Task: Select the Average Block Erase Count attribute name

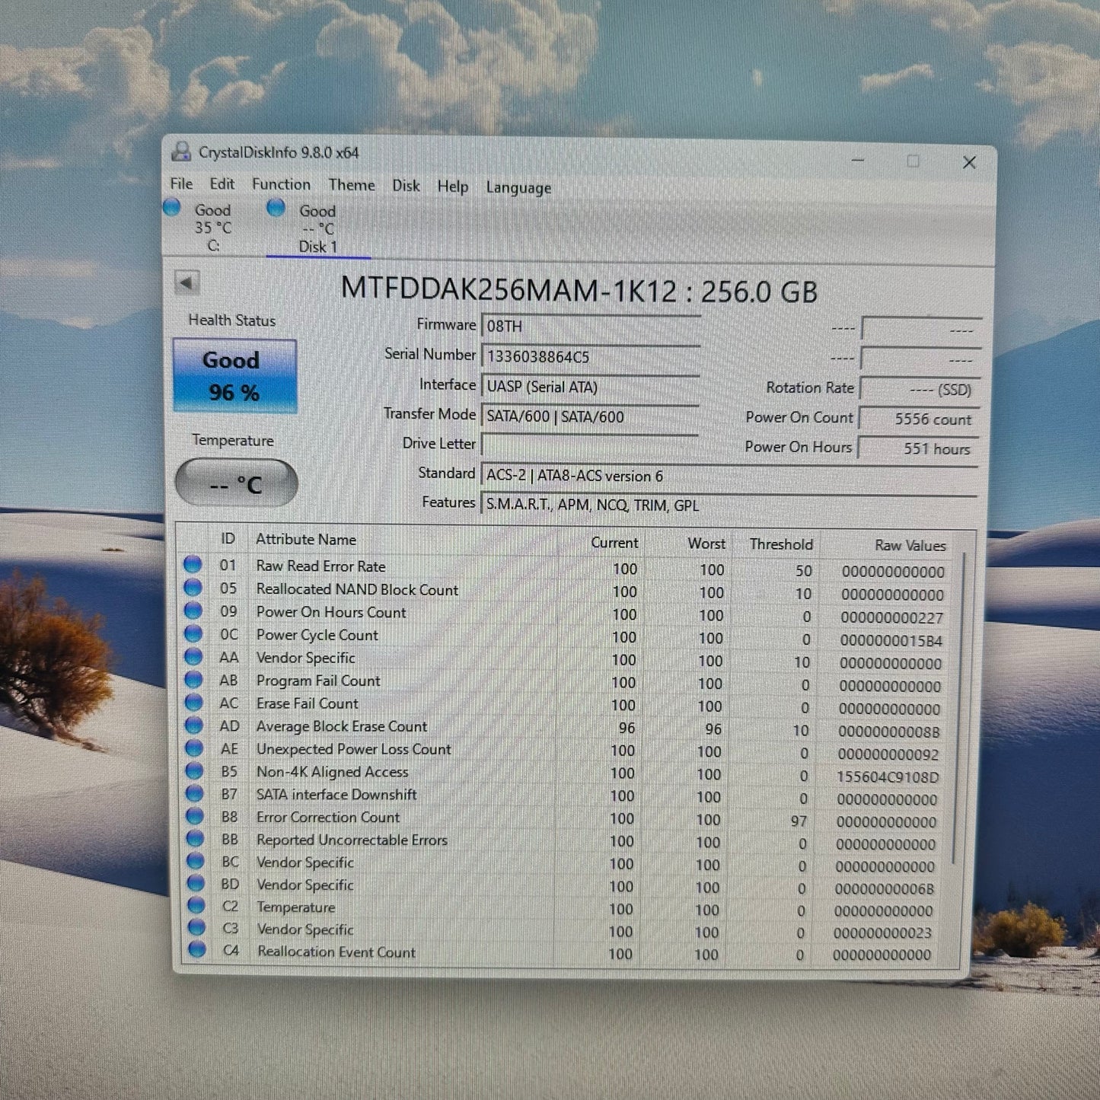Action: pos(341,726)
